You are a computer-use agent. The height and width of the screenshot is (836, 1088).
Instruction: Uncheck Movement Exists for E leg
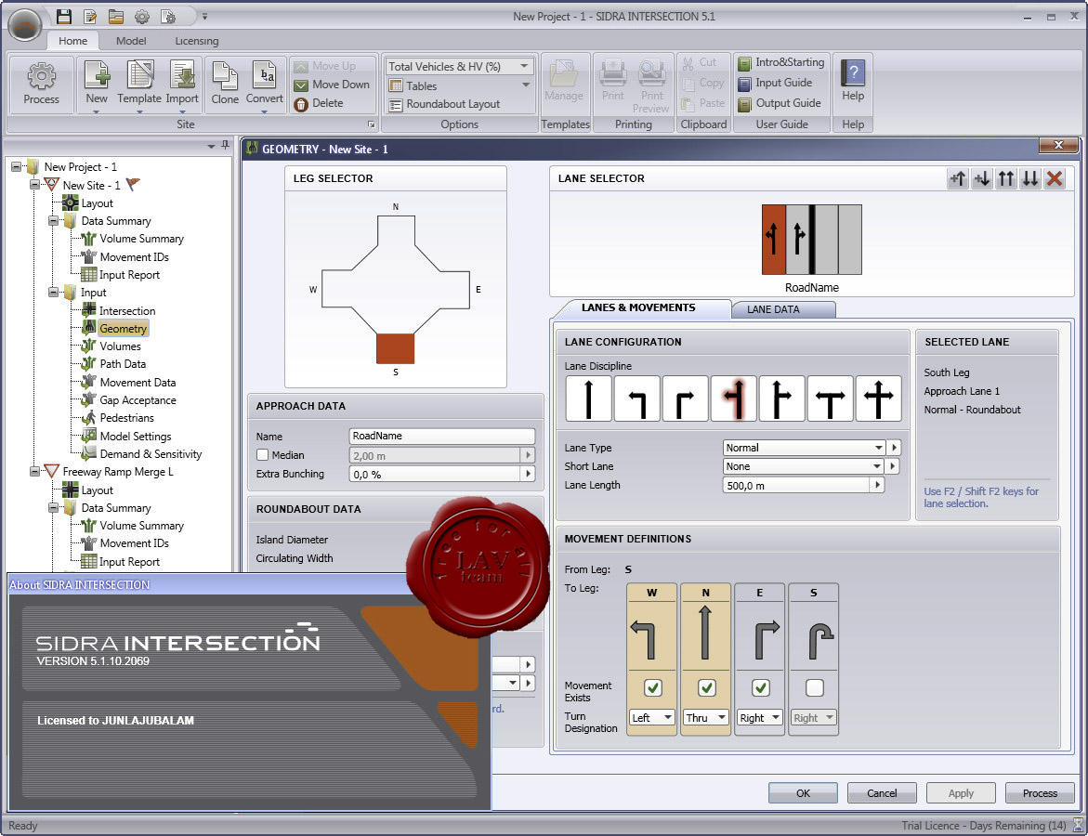click(x=761, y=687)
